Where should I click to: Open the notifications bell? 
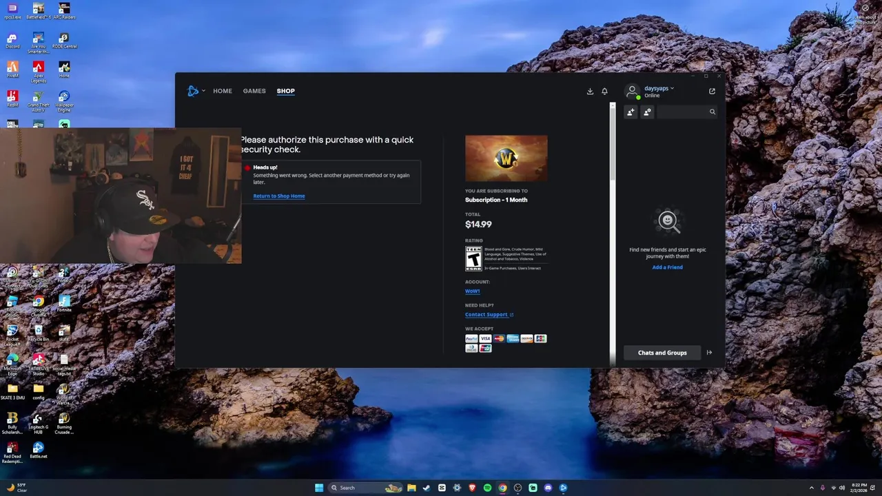click(x=604, y=91)
